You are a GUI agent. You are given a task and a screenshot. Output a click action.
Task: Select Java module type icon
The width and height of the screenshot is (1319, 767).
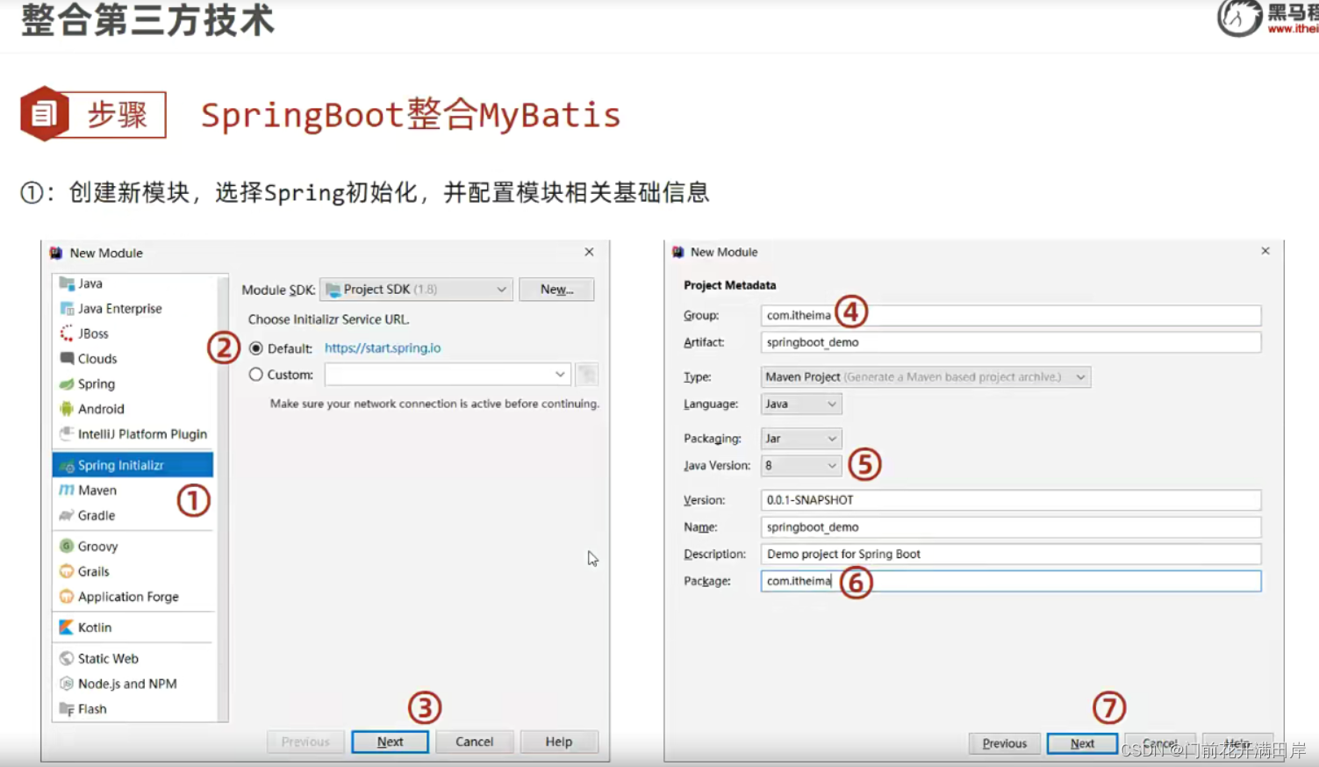click(67, 283)
